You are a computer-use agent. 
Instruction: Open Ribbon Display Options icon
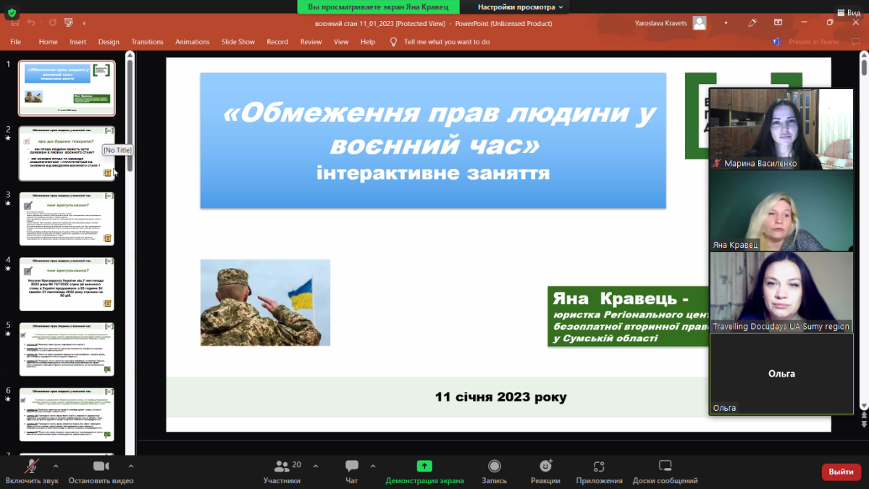click(778, 22)
